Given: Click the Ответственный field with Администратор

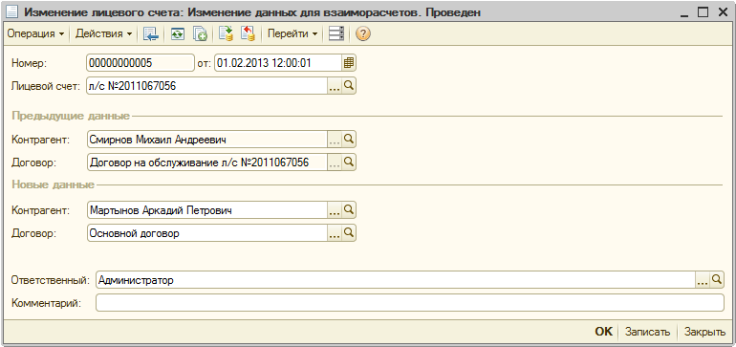Looking at the screenshot, I should tap(395, 280).
